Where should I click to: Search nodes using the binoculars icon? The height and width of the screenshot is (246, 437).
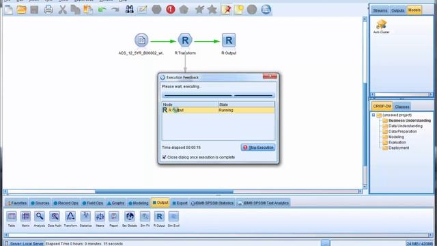(x=129, y=10)
